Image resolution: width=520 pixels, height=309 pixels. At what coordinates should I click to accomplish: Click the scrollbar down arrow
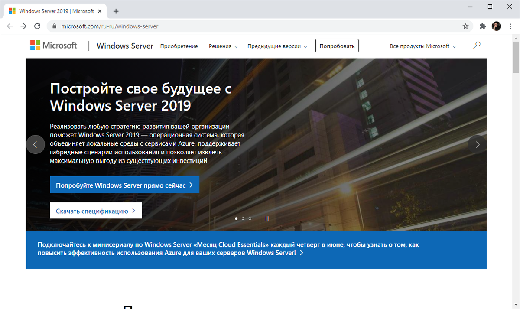click(516, 305)
